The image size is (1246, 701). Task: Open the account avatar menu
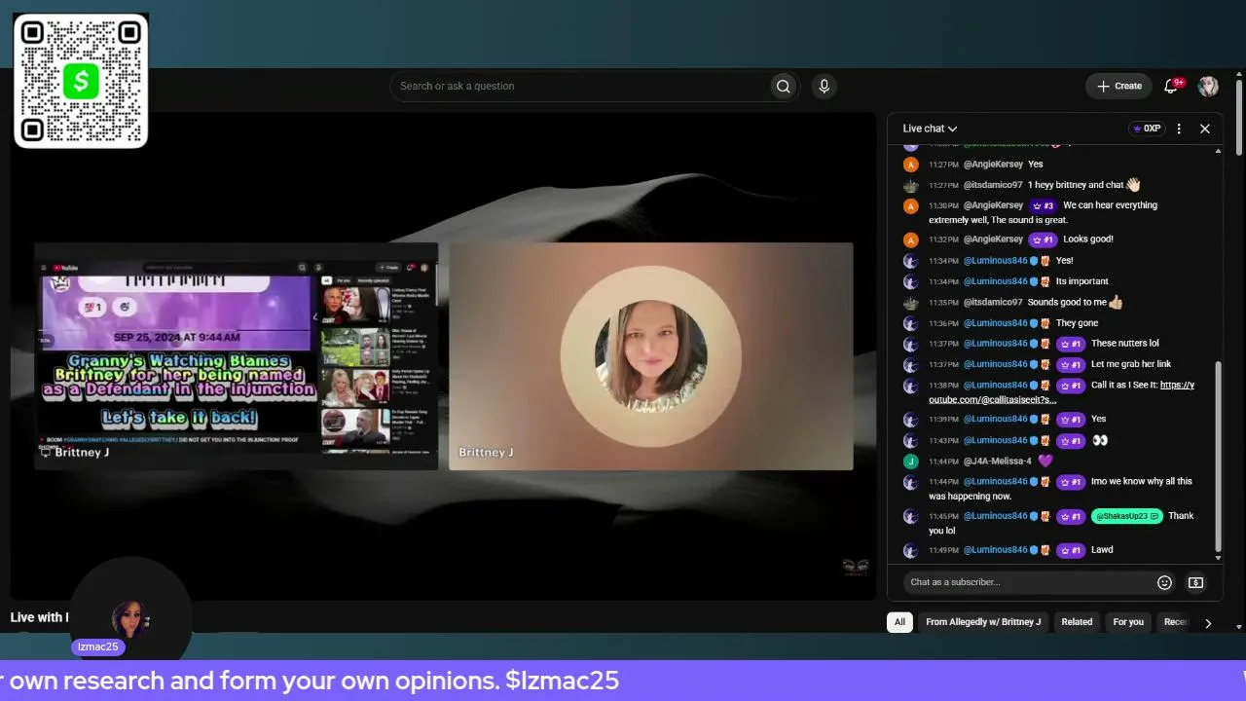coord(1208,86)
